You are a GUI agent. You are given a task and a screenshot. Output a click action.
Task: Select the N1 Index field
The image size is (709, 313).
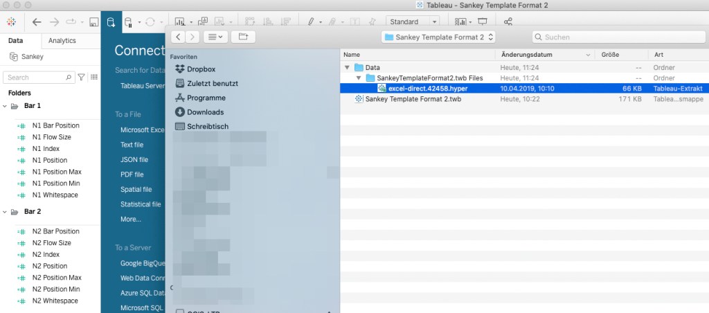(x=46, y=149)
